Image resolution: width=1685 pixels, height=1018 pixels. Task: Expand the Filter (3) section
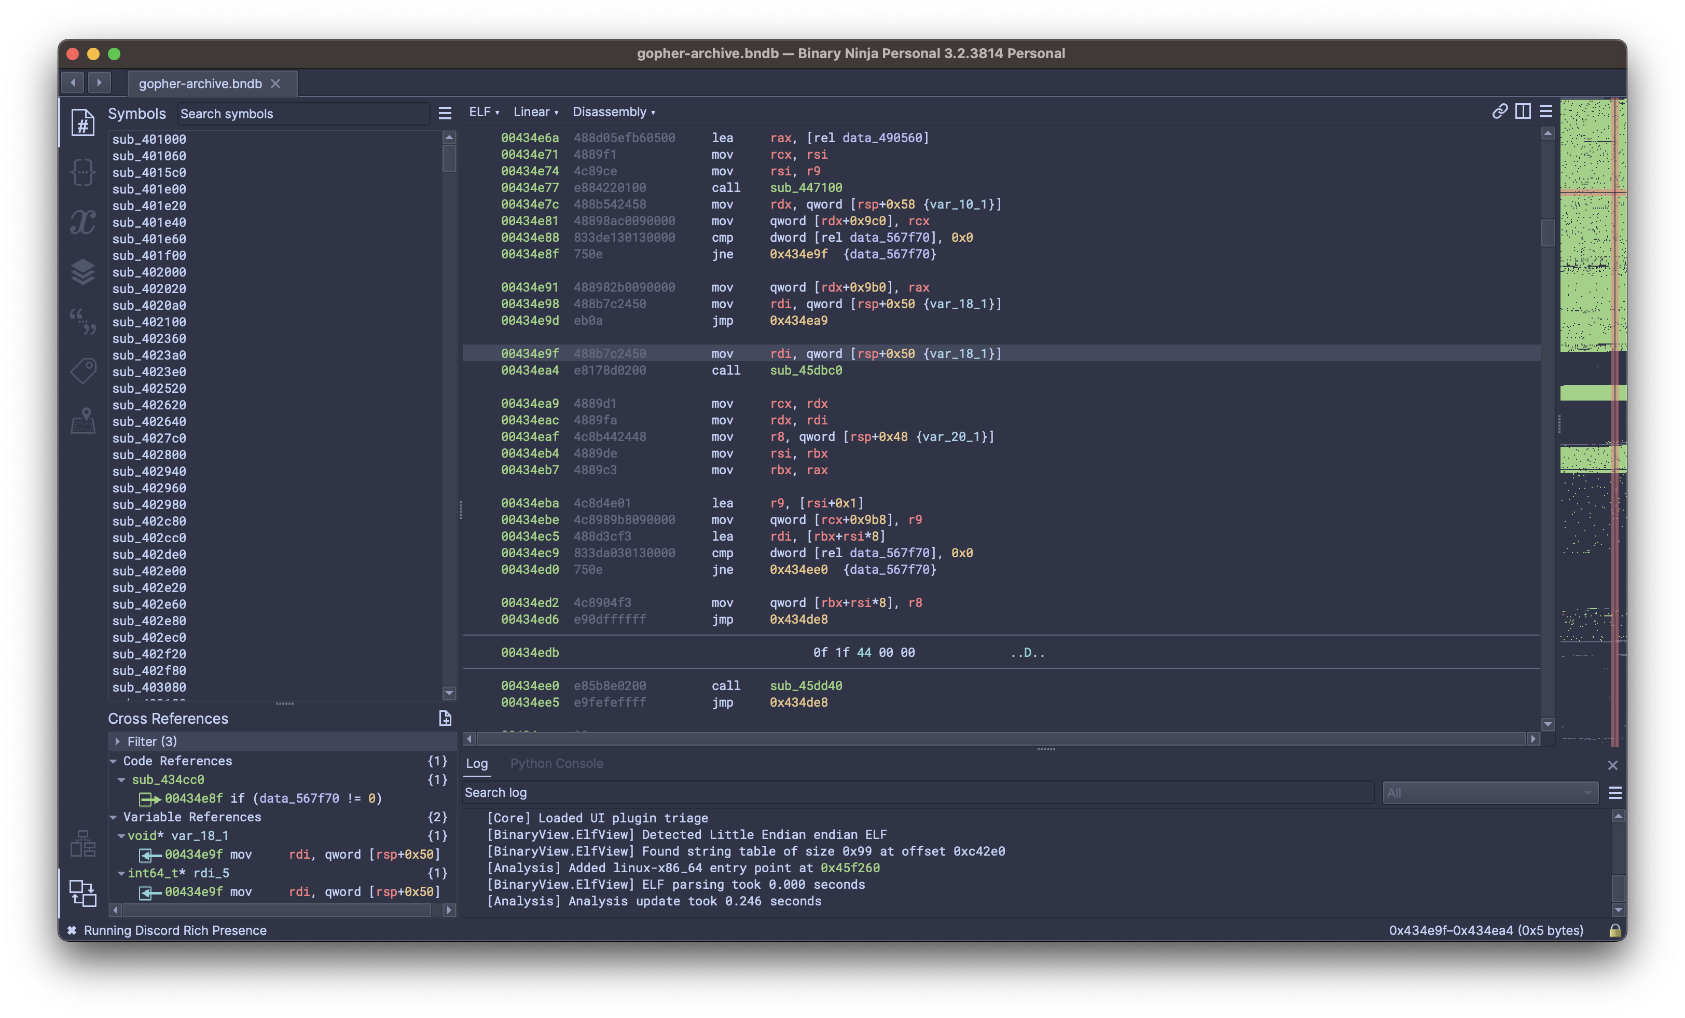118,741
